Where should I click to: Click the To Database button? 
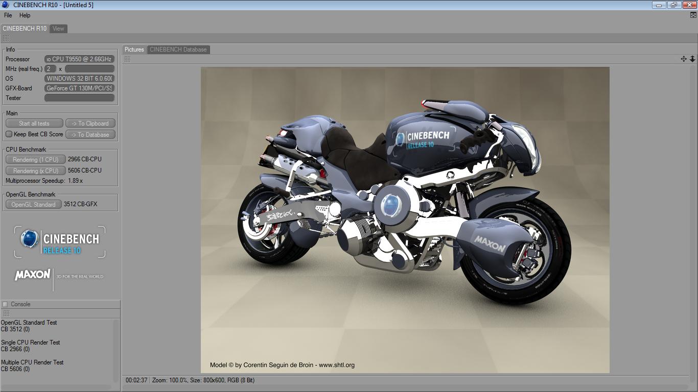(x=90, y=135)
